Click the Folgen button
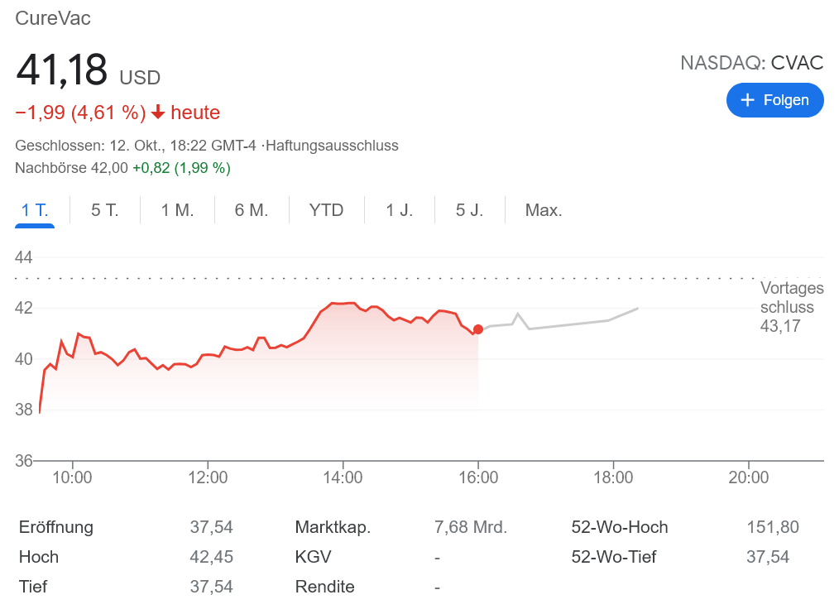The height and width of the screenshot is (614, 839). click(x=774, y=100)
